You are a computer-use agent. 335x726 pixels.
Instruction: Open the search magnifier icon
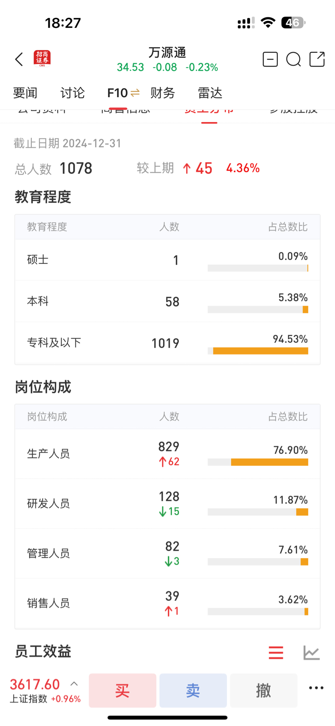[x=294, y=59]
